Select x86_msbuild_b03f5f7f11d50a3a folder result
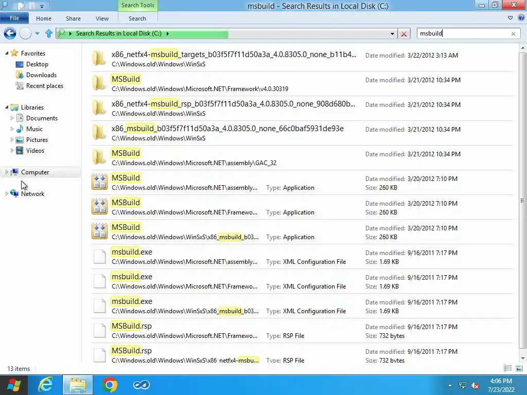 pos(303,133)
